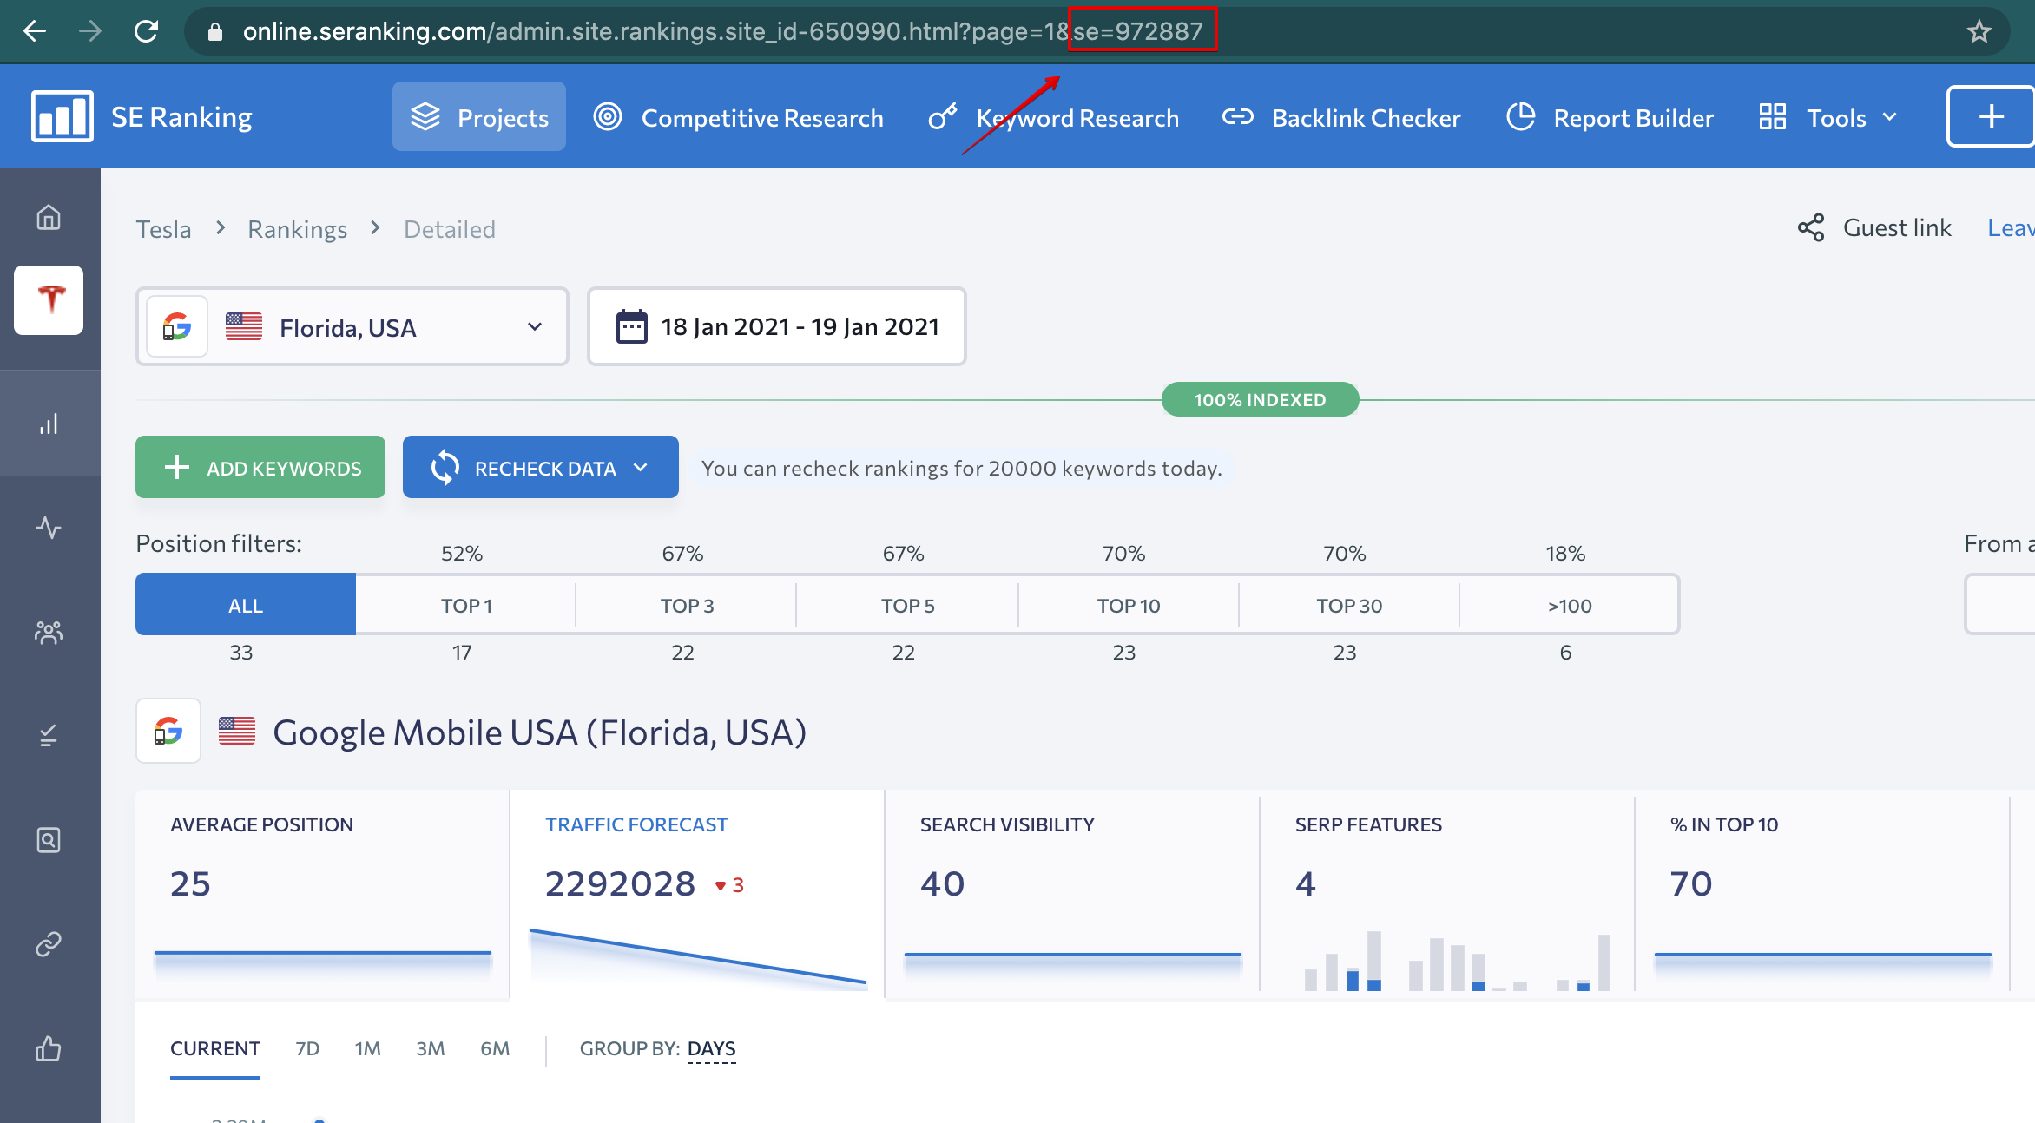Open TRAFFIC FORECAST metric card
Screen dimensions: 2035x1123
(x=697, y=894)
